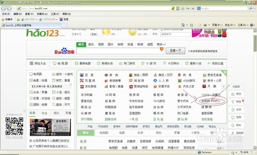Open the 查看(V) menu
The width and height of the screenshot is (257, 155).
point(29,14)
